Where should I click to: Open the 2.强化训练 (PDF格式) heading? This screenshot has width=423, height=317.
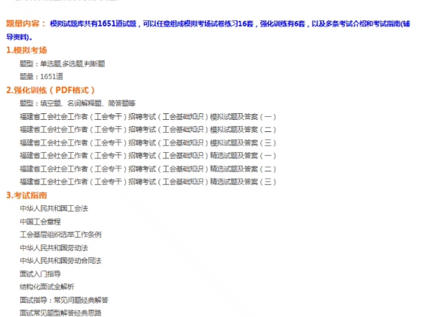(50, 90)
